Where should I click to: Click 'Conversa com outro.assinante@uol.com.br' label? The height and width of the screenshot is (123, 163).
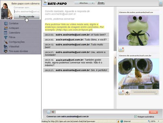pos(67,117)
